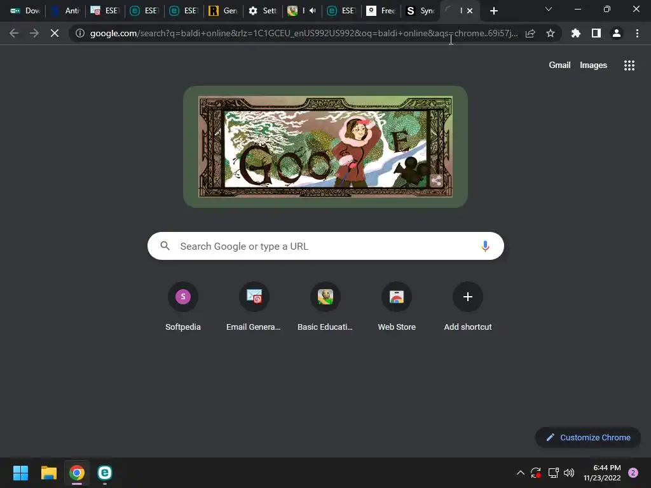
Task: Start voice search with microphone
Action: click(x=485, y=246)
